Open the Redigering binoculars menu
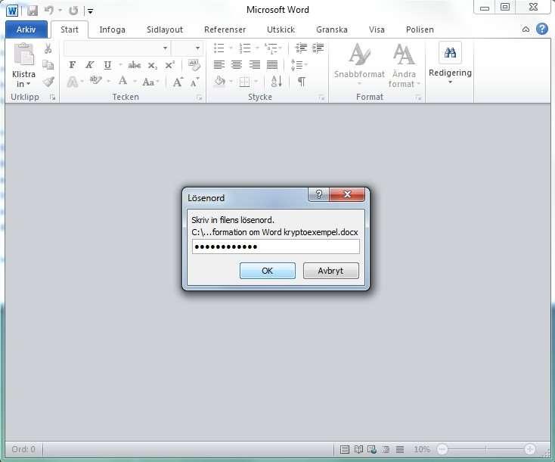The height and width of the screenshot is (462, 555). click(x=450, y=63)
